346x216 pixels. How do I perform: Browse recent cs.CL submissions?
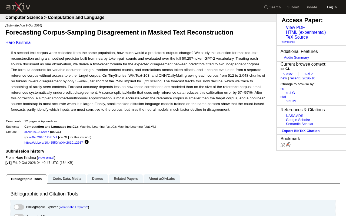tap(295, 78)
